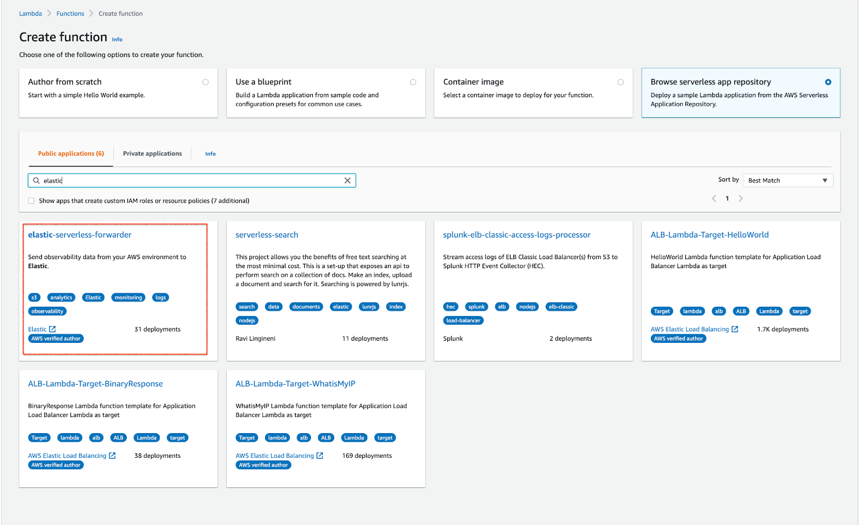Open the elastic-serverless-forwarder application
Viewport: 860px width, 525px height.
[x=79, y=235]
